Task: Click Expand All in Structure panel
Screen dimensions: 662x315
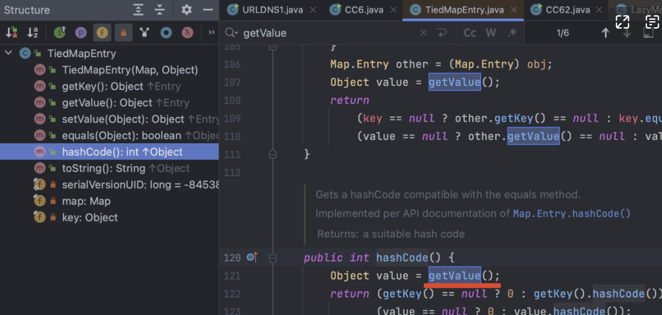Action: (138, 10)
